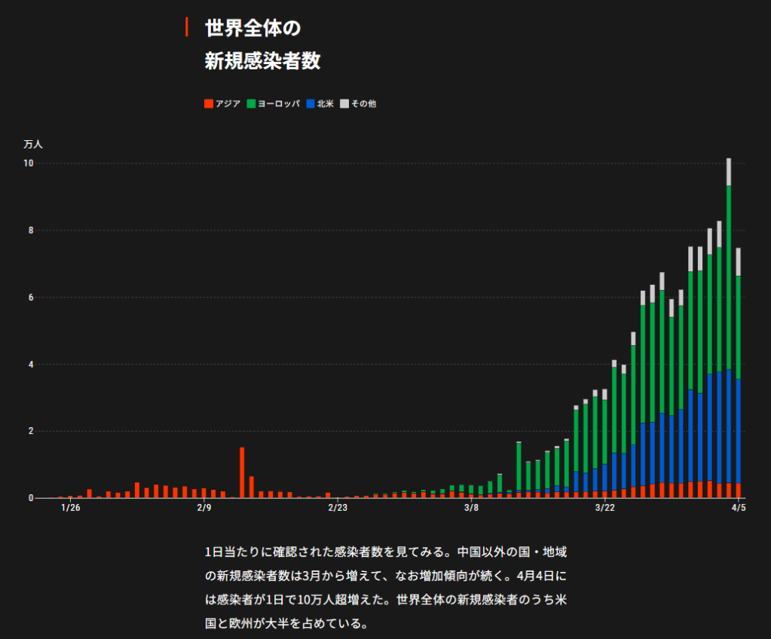Select the 1/26 date label on x-axis
The width and height of the screenshot is (771, 639).
point(70,508)
